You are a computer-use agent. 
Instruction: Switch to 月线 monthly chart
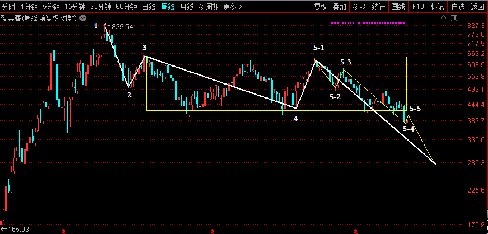pyautogui.click(x=186, y=7)
